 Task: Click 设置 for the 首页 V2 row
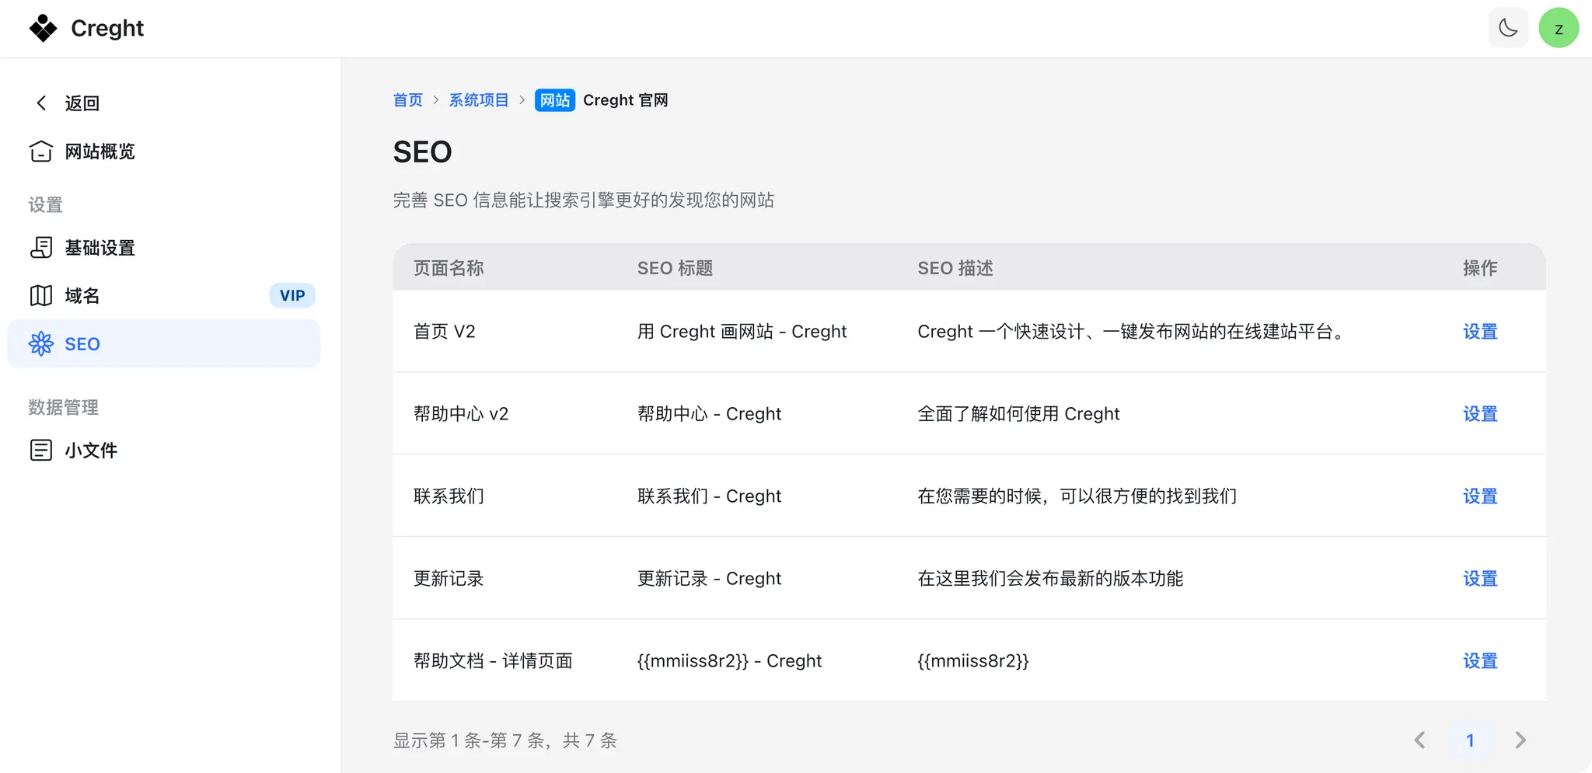(1480, 332)
